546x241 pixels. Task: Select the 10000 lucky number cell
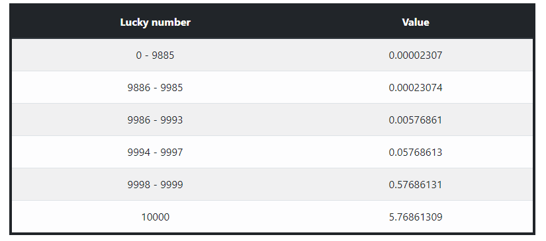click(x=156, y=217)
